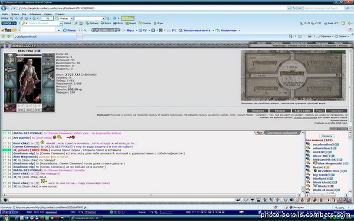The height and width of the screenshot is (221, 354).
Task: Click the Мой мир toolbar icon
Action: click(x=87, y=23)
